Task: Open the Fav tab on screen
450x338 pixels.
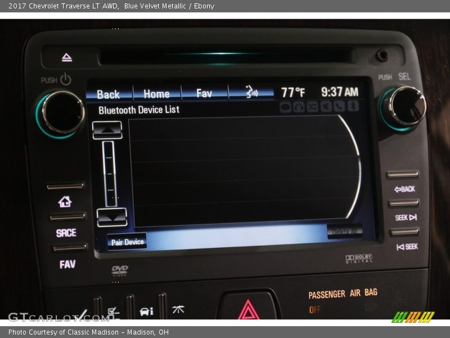Action: [204, 93]
